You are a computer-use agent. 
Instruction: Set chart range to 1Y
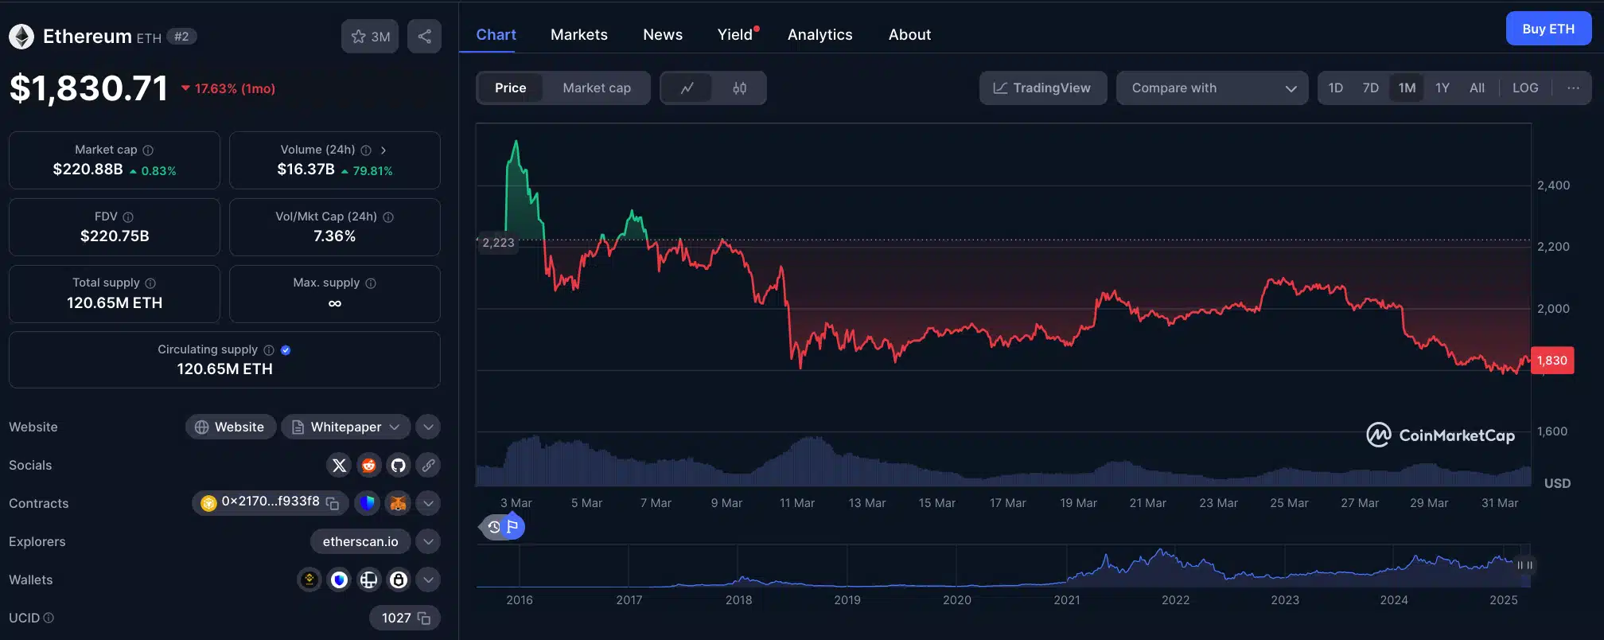tap(1442, 88)
